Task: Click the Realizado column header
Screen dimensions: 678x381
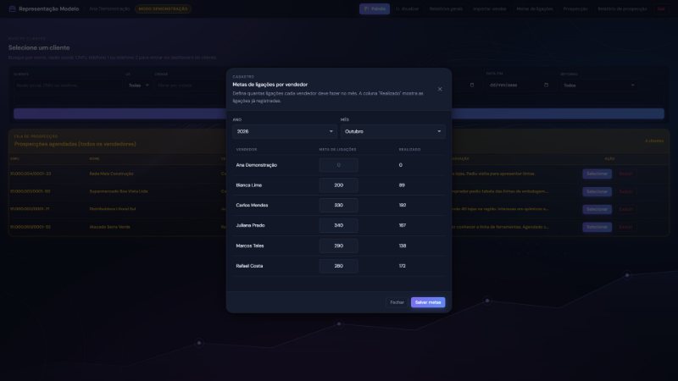Action: (x=409, y=150)
